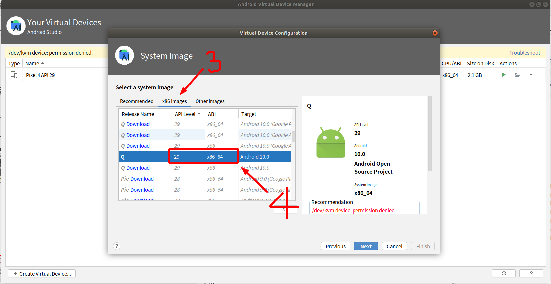Click the x86_64 CPU/ABI value for Pixel 4

coord(450,75)
